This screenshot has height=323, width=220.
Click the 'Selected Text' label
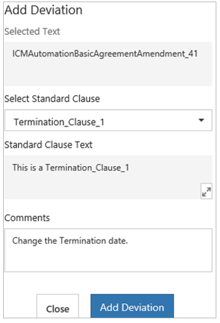coord(32,32)
